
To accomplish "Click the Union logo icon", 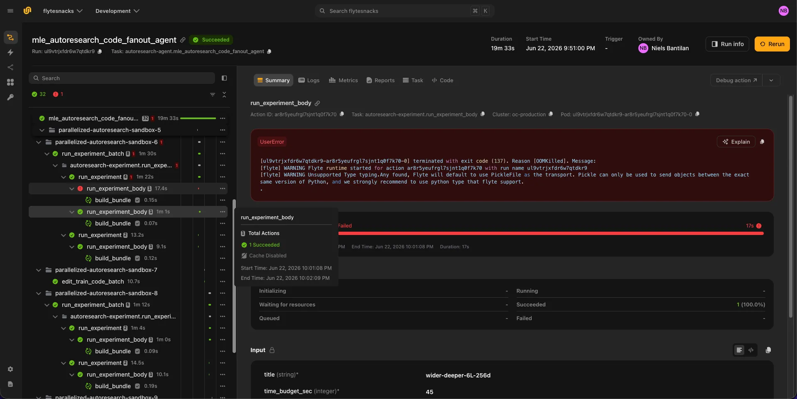I will [x=27, y=11].
